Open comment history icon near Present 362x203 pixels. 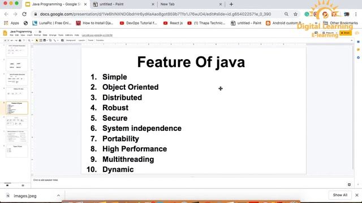coord(316,33)
